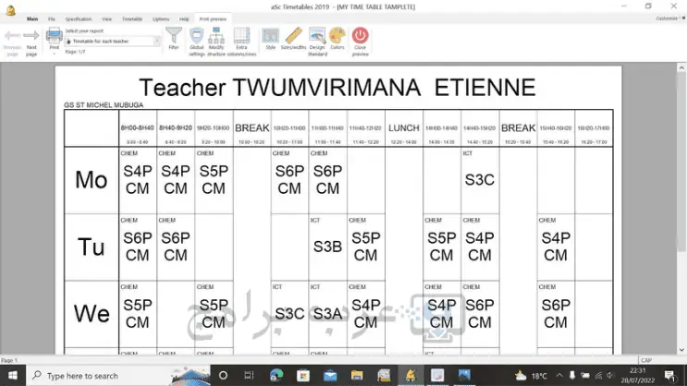
Task: Click 'GS ST MICHEL MUBUGA' school name
Action: coord(104,105)
